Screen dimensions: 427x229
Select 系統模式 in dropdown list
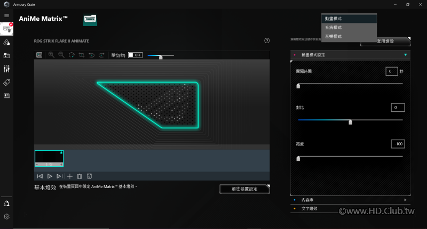click(x=349, y=28)
